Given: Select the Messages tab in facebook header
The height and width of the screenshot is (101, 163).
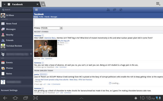Looking at the screenshot, I should 54,17.
